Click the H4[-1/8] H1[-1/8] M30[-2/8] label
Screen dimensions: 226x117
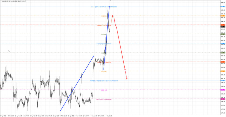pyautogui.click(x=104, y=99)
